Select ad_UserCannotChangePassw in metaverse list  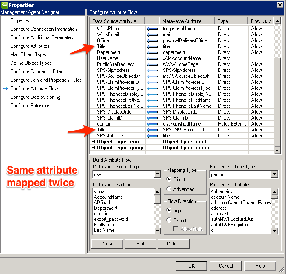241,203
